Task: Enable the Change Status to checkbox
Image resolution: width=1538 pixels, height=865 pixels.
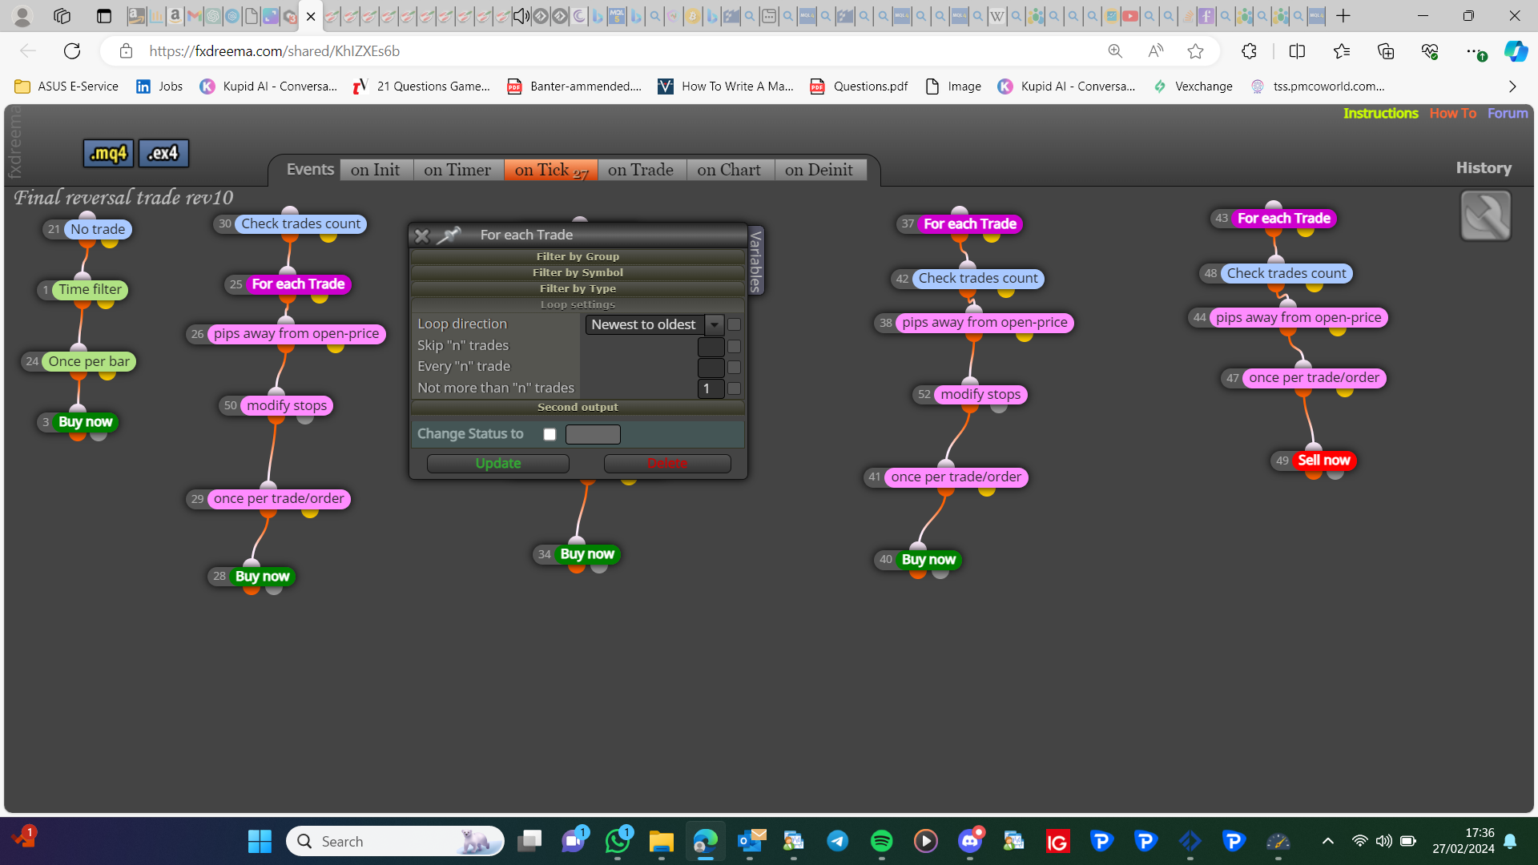Action: (550, 434)
